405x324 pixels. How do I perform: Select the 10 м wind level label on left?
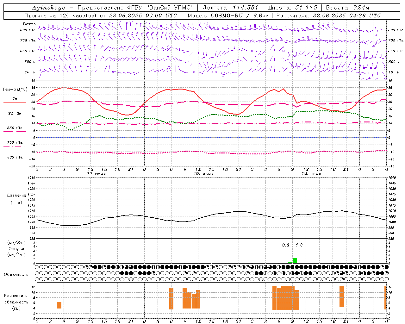click(x=30, y=72)
